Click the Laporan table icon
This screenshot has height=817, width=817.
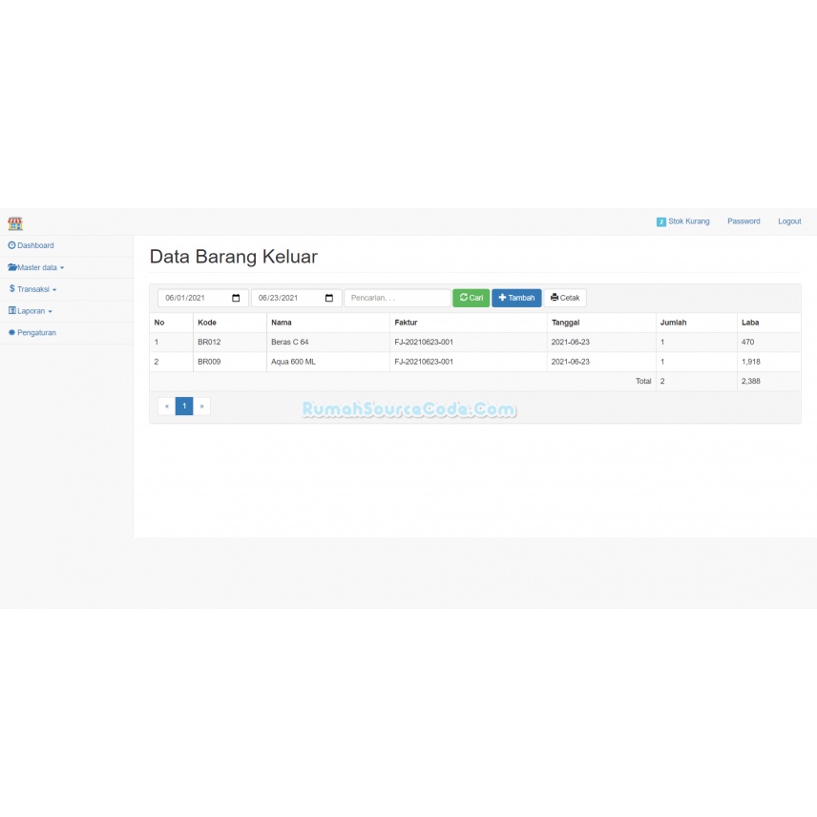(12, 310)
